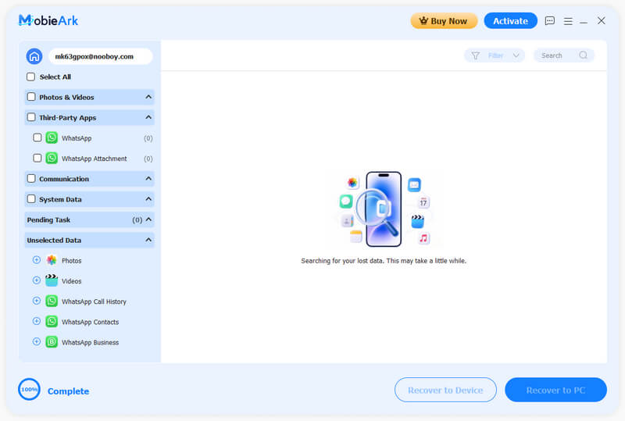Tick the Communication checkbox
The width and height of the screenshot is (625, 421).
31,179
